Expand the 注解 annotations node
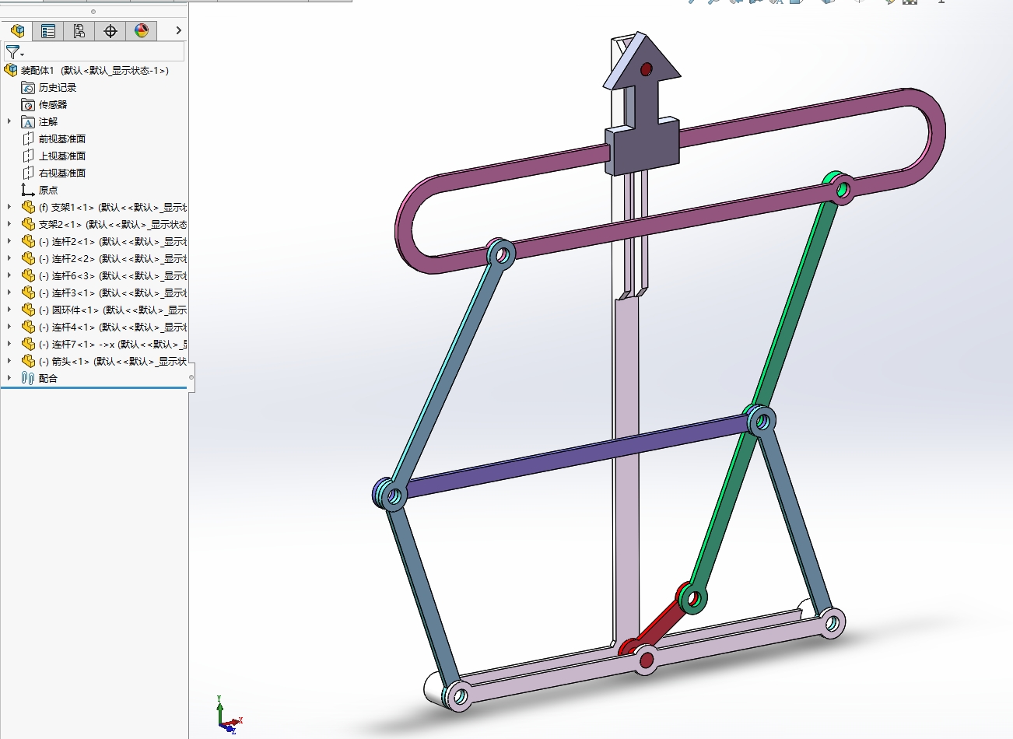The image size is (1013, 739). click(9, 121)
